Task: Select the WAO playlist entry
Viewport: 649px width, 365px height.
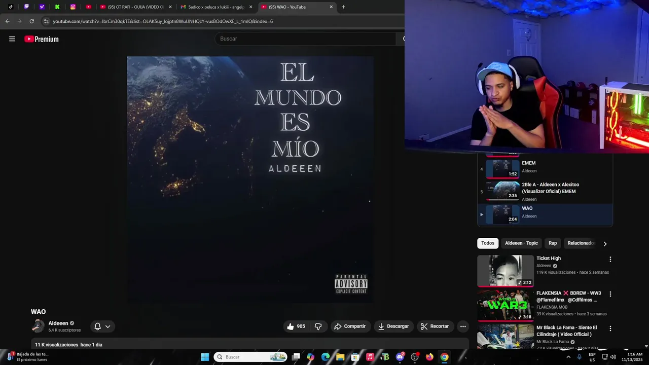Action: coord(545,214)
